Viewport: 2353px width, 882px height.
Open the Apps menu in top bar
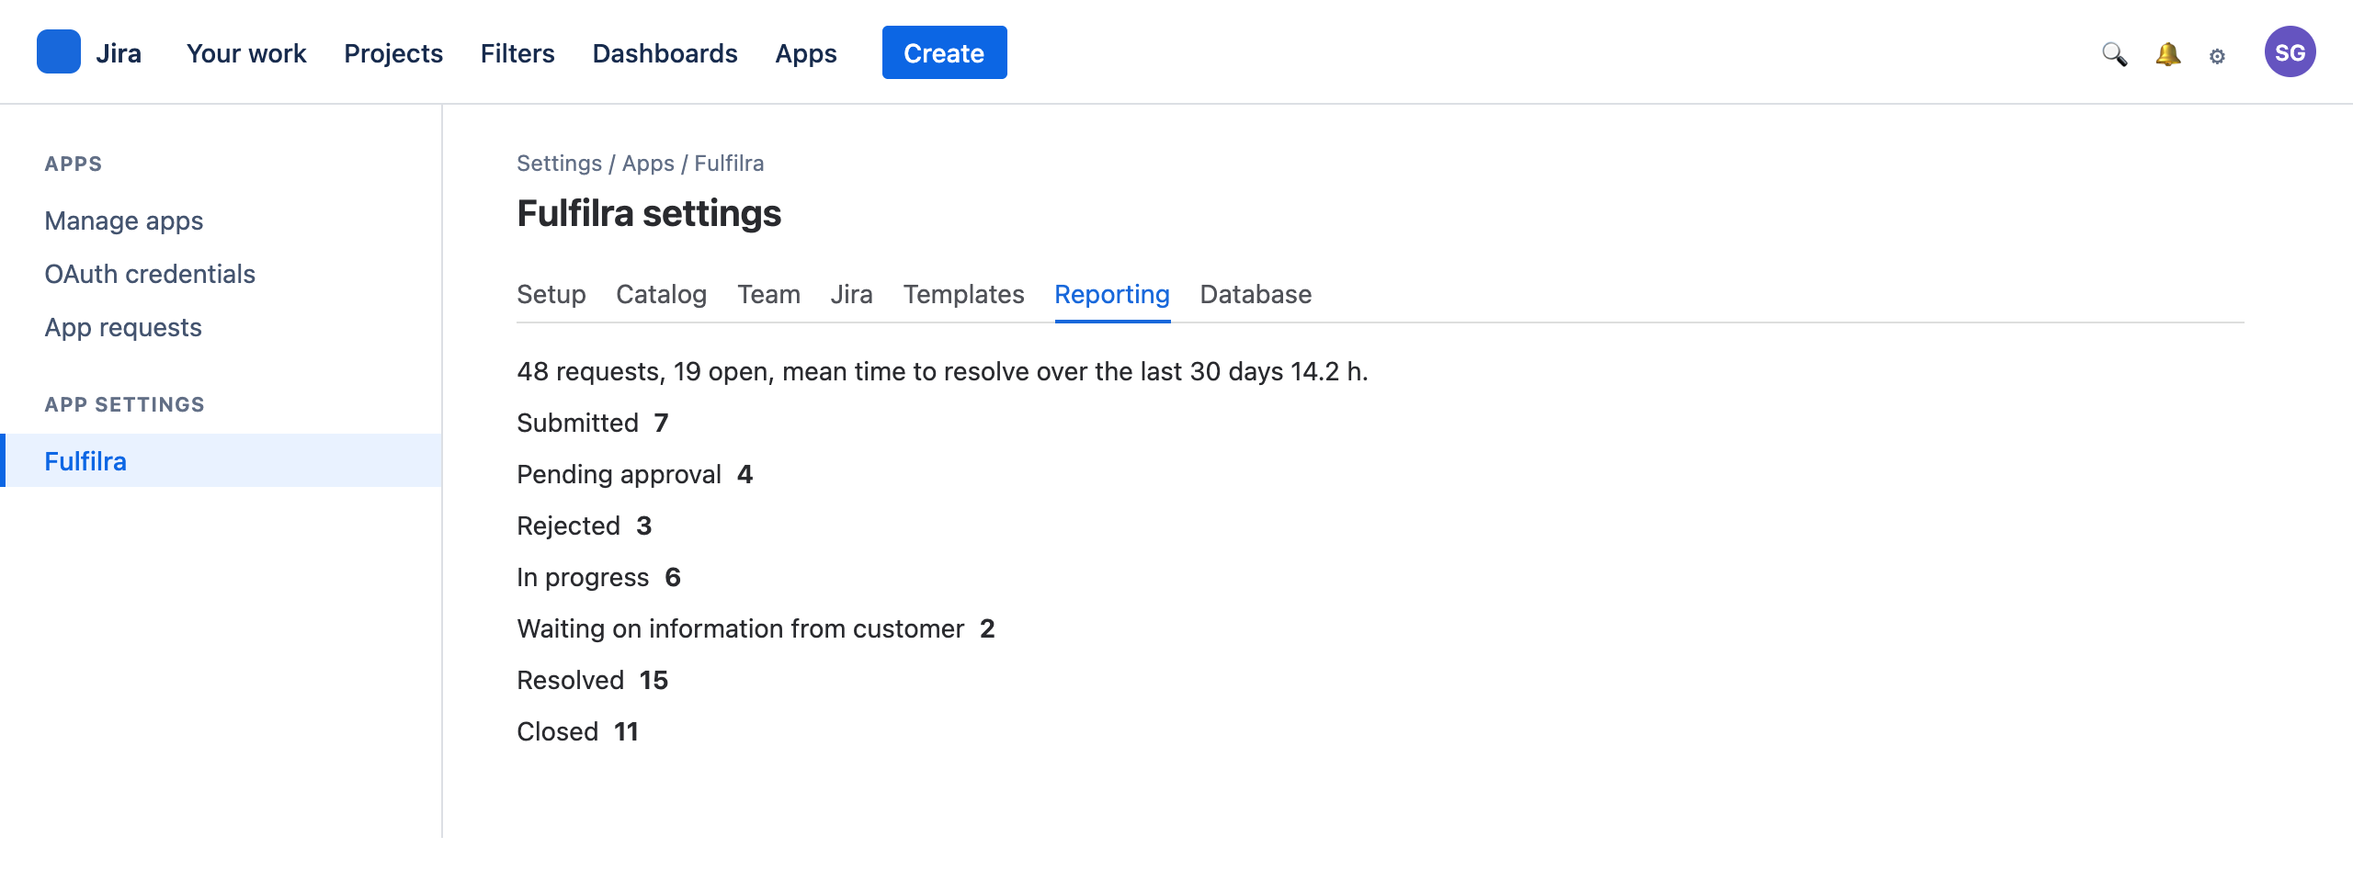pyautogui.click(x=806, y=53)
